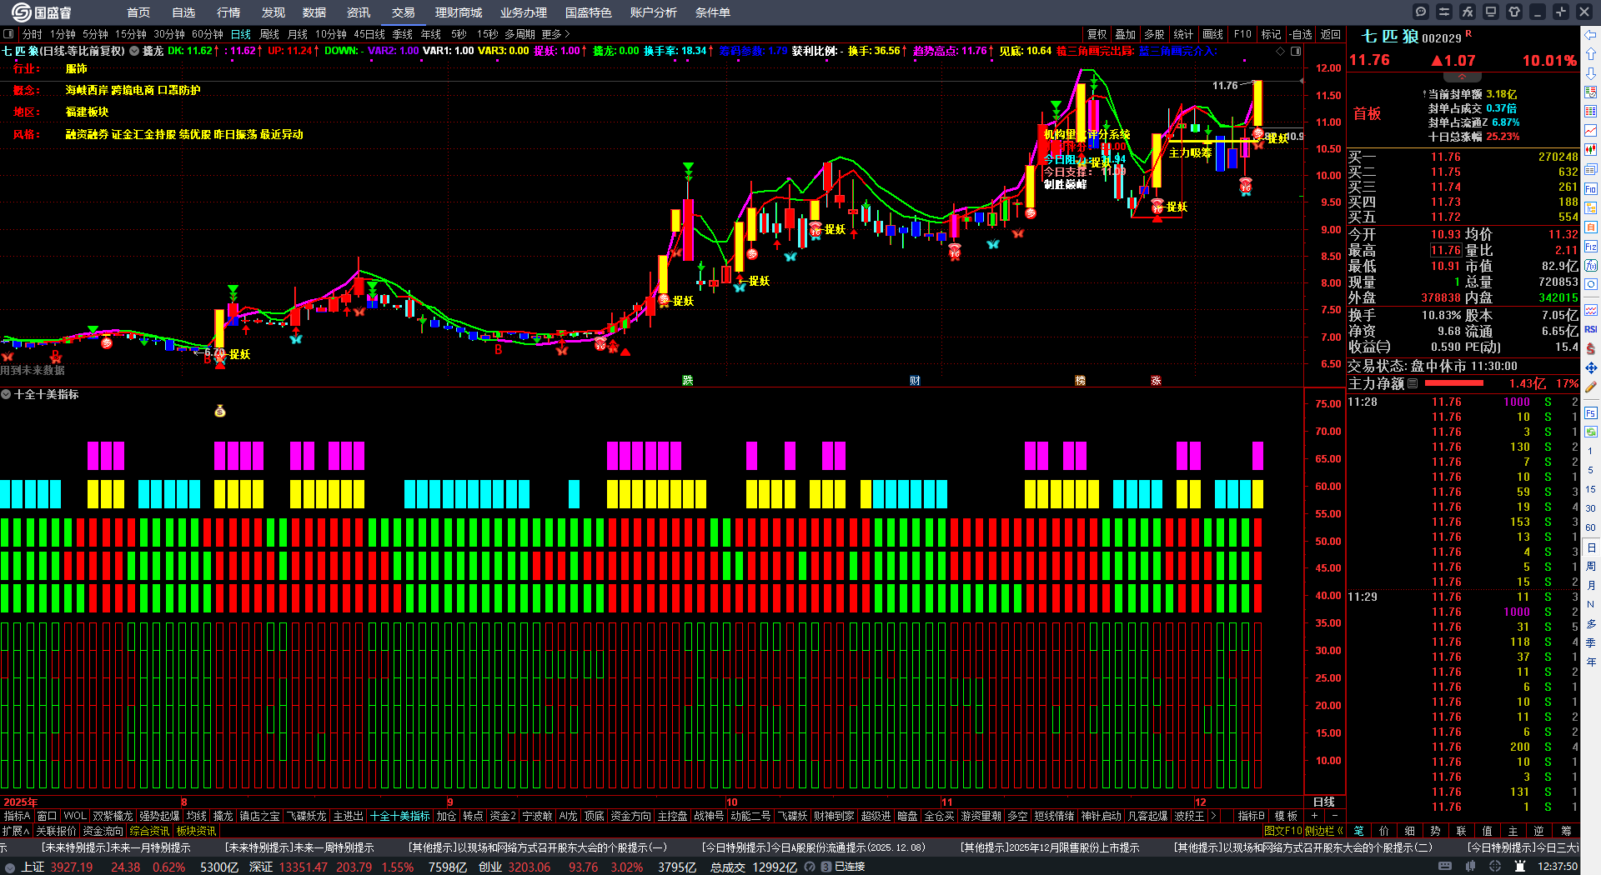Open the 图文F10 link
The width and height of the screenshot is (1601, 875).
tap(1282, 831)
